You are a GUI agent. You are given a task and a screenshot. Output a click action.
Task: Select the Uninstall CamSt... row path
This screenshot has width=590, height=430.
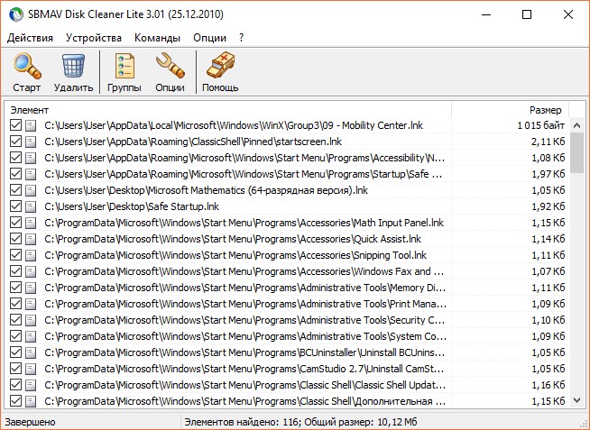coord(244,369)
